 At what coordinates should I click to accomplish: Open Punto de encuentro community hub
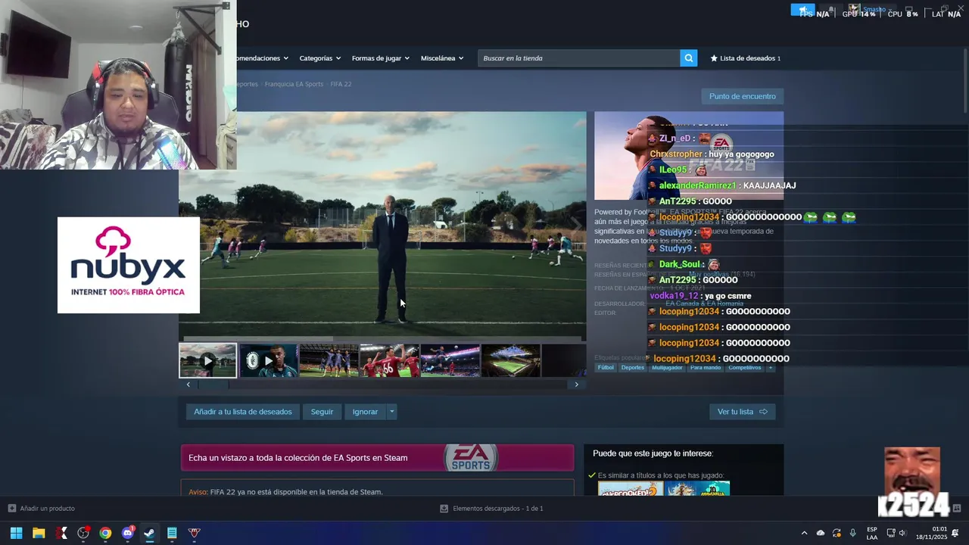(743, 96)
